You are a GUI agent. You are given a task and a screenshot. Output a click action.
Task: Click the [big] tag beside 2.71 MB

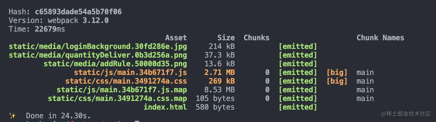(337, 72)
